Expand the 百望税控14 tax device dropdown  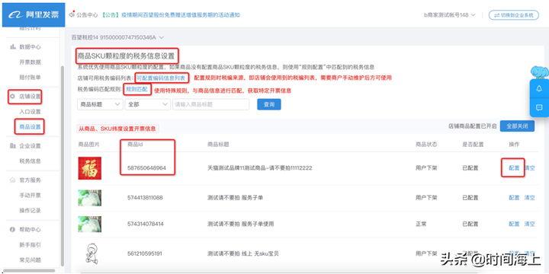click(x=117, y=37)
